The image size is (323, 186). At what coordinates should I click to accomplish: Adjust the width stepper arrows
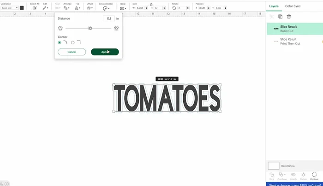click(x=146, y=8)
